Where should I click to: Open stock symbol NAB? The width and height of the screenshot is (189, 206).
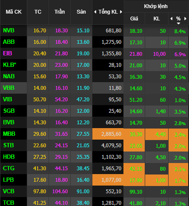click(x=9, y=76)
